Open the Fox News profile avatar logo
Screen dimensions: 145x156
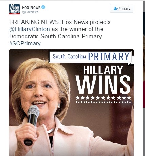click(x=14, y=9)
